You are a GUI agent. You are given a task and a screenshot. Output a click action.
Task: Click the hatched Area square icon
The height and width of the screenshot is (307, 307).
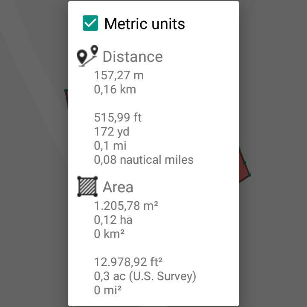(87, 186)
